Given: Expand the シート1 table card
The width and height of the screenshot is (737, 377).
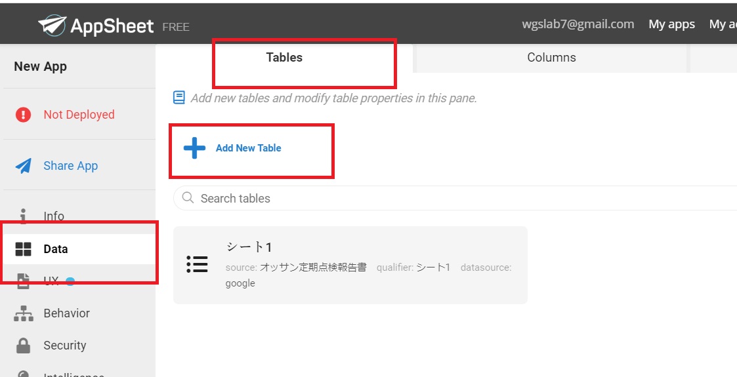Looking at the screenshot, I should click(x=350, y=266).
